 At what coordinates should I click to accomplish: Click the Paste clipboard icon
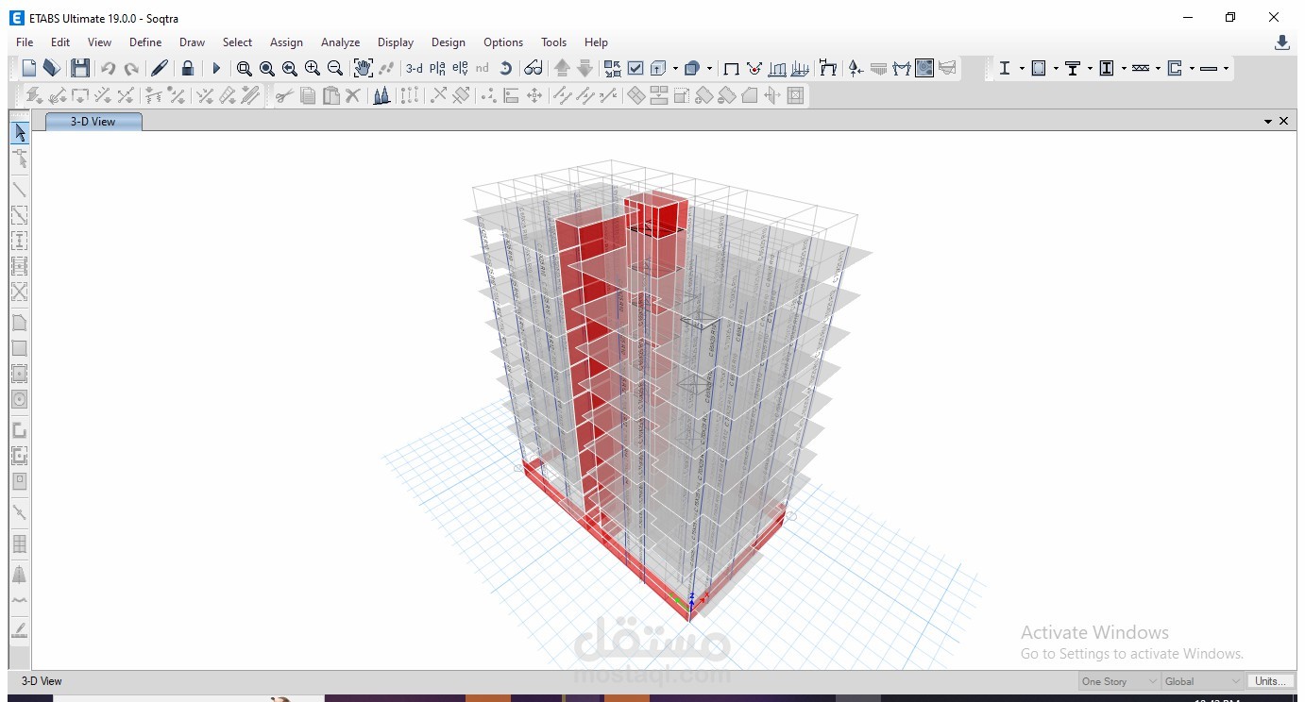click(330, 95)
